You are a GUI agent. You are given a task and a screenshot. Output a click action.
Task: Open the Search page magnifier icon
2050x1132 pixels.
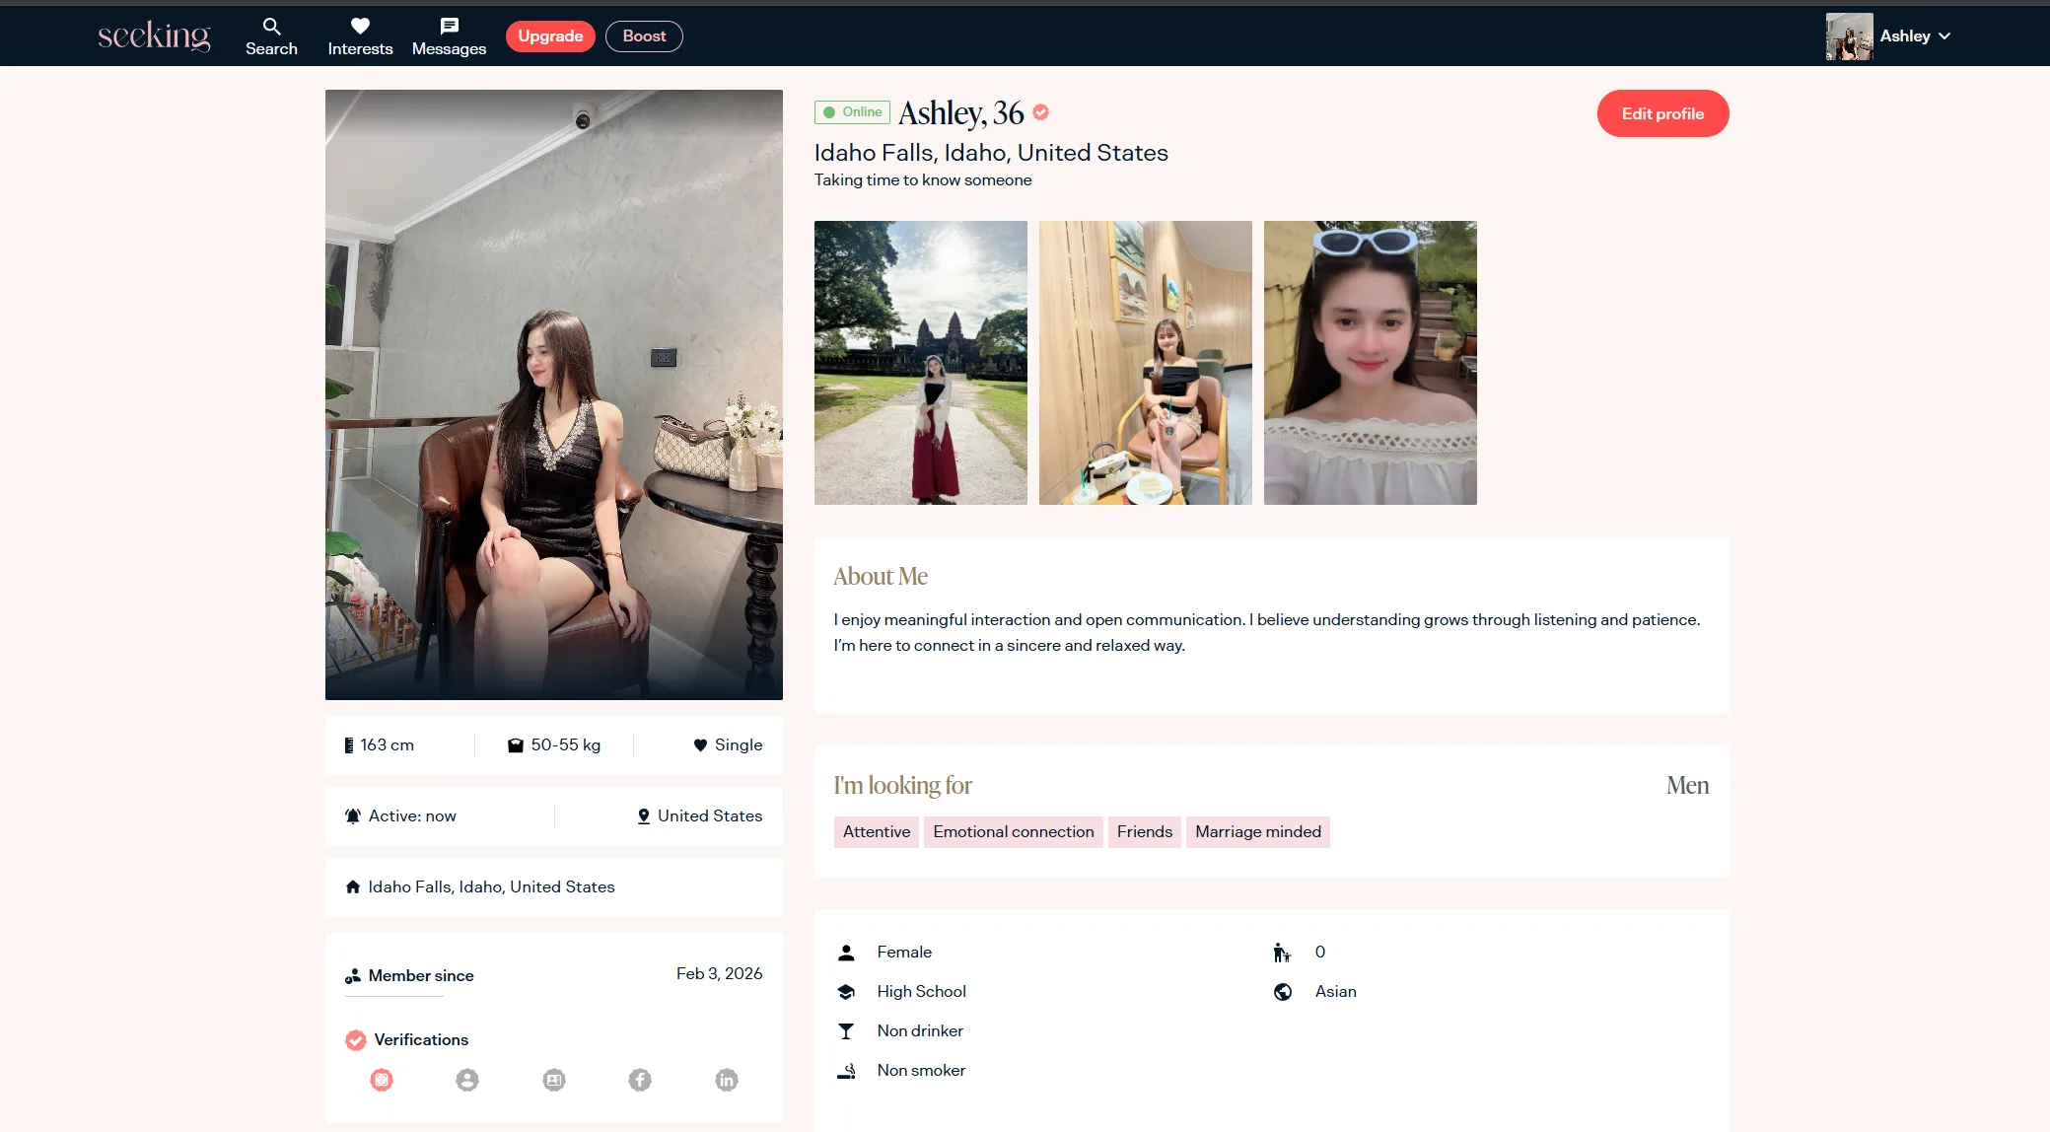pyautogui.click(x=271, y=27)
